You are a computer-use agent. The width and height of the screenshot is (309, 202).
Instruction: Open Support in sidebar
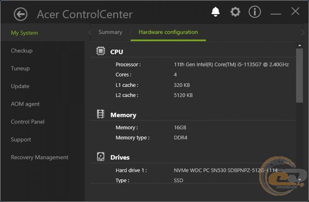click(x=21, y=139)
